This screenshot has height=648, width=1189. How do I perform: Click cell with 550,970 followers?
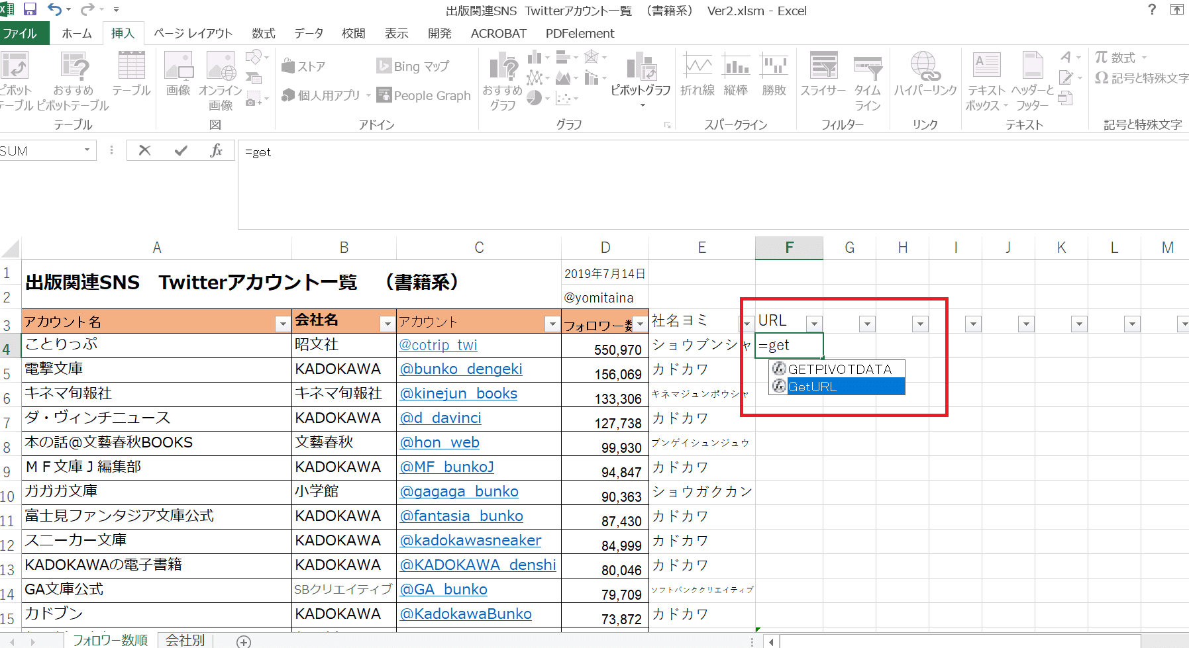click(x=605, y=346)
